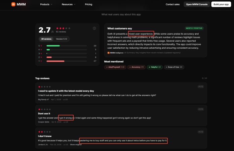The height and width of the screenshot is (151, 234).
Task: Click the MWM Intelligence icon under summary
Action: (x=109, y=53)
